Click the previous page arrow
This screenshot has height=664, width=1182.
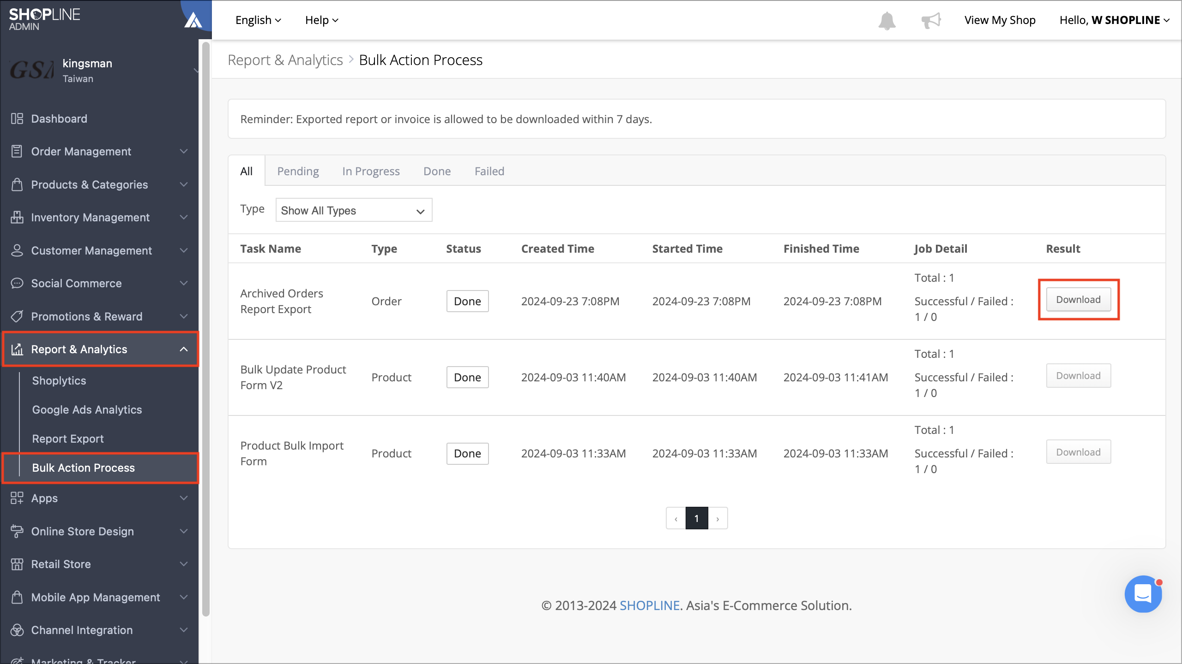675,518
